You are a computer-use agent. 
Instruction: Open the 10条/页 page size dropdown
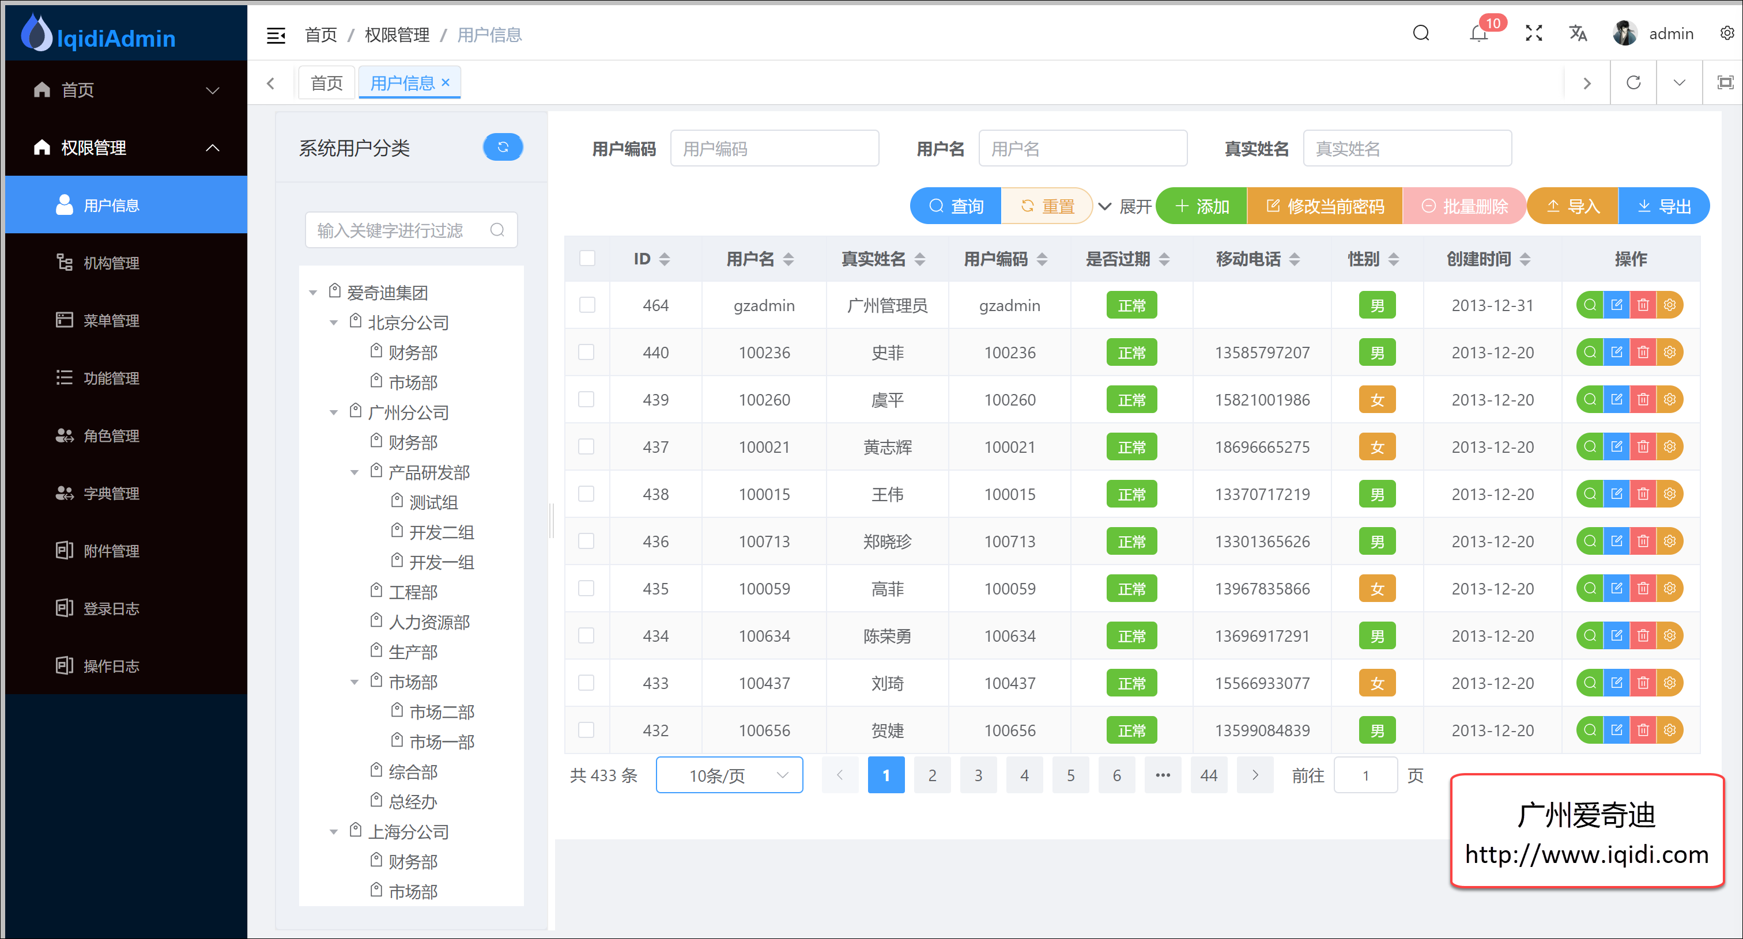[x=729, y=775]
